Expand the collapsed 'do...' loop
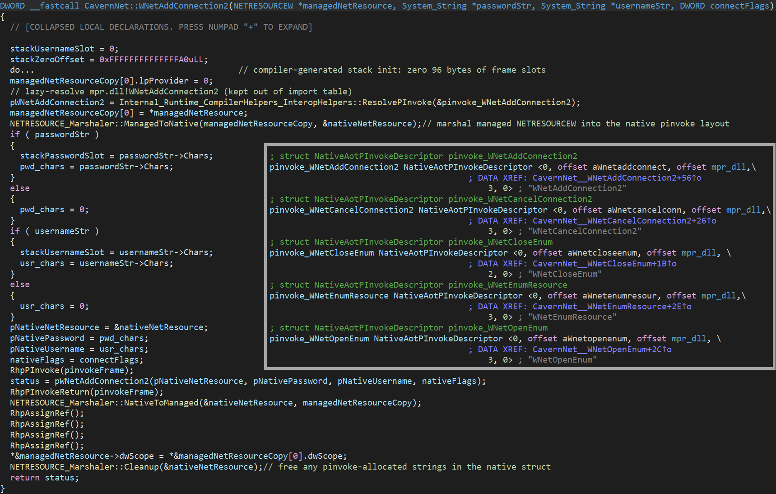776x494 pixels. click(22, 70)
